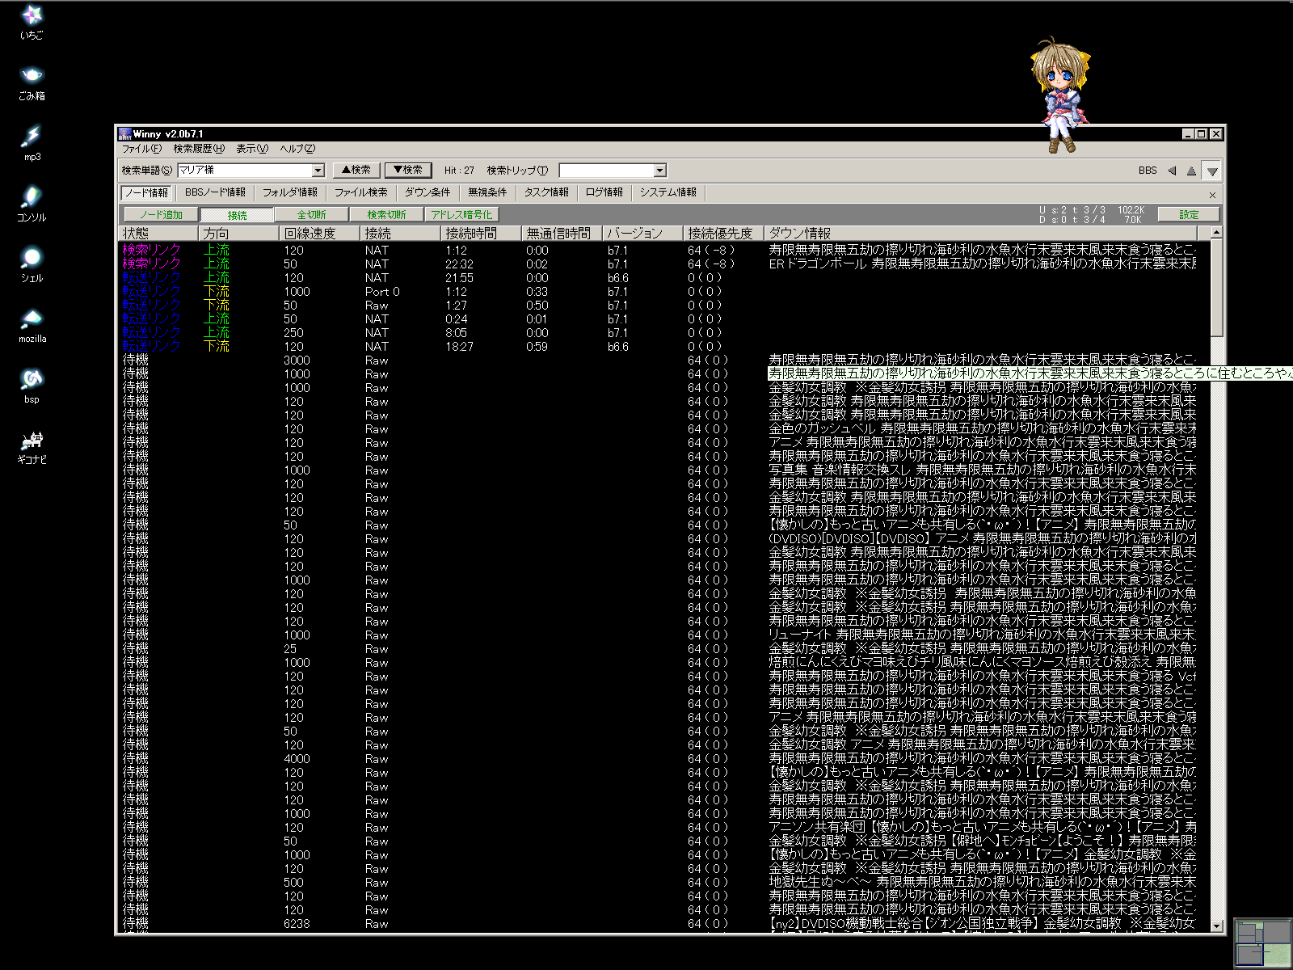Sort by the バージョン column header
The height and width of the screenshot is (970, 1293).
642,233
